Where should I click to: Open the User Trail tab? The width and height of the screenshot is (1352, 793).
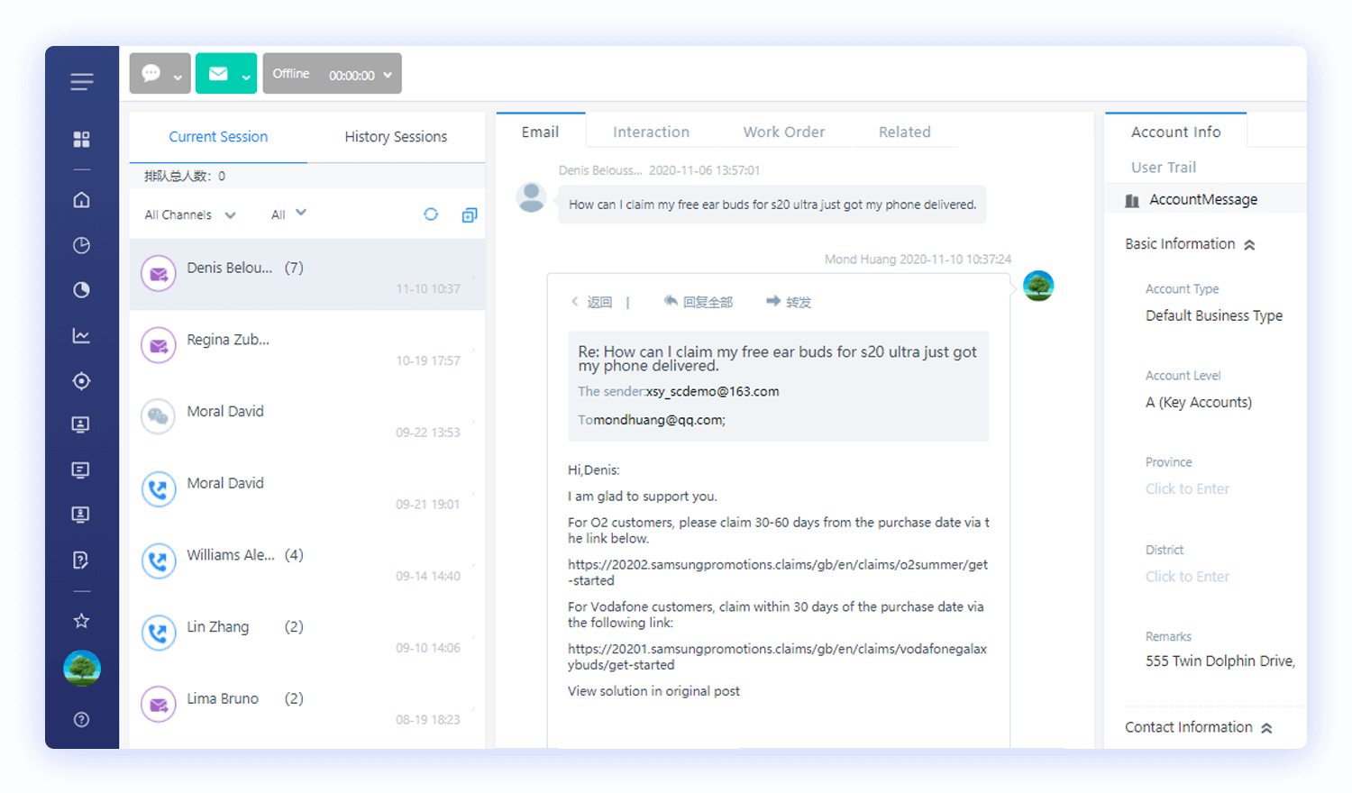(x=1164, y=168)
